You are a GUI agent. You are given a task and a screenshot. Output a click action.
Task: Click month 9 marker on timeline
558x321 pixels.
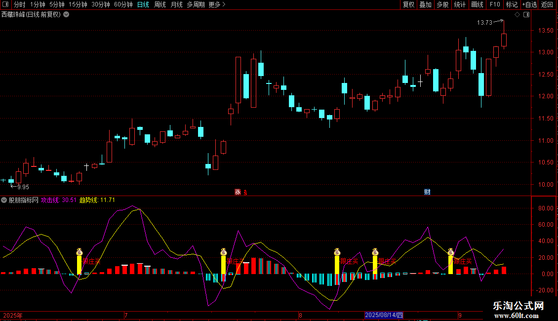click(460, 315)
